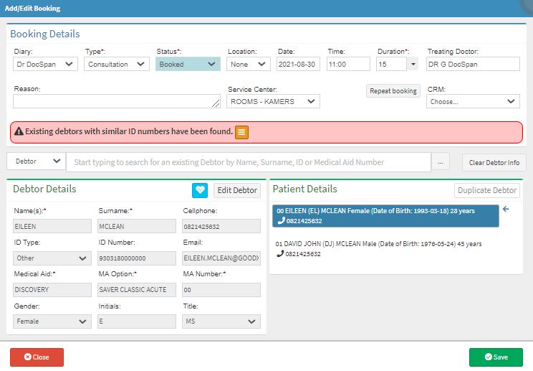
Task: Click the red Close button
Action: (x=37, y=357)
